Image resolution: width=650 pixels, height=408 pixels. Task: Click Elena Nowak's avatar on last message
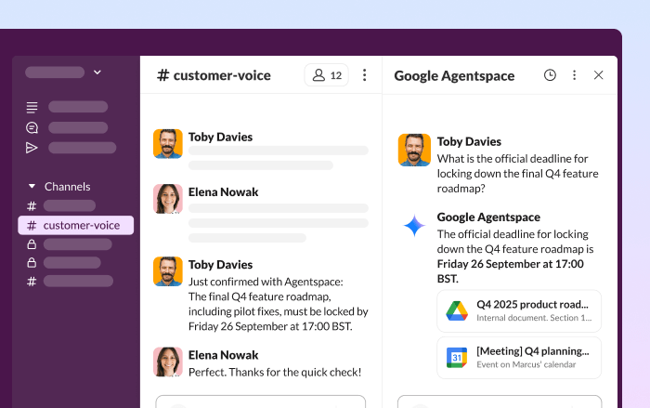(168, 362)
